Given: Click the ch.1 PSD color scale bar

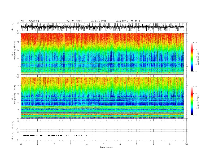Looking at the screenshot, I should (192, 57).
